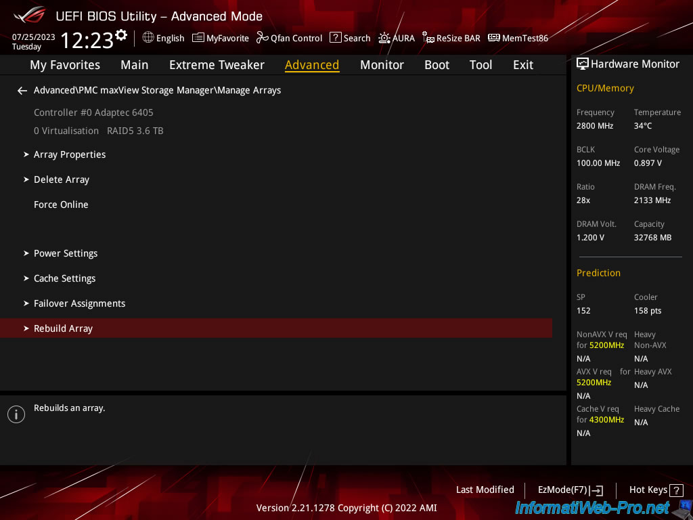Click the AURA label
Image resolution: width=693 pixels, height=520 pixels.
pos(403,39)
